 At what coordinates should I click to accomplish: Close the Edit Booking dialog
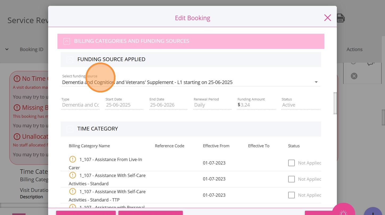click(328, 18)
